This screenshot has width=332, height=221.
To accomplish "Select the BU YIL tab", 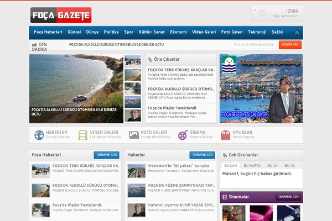I will [289, 166].
